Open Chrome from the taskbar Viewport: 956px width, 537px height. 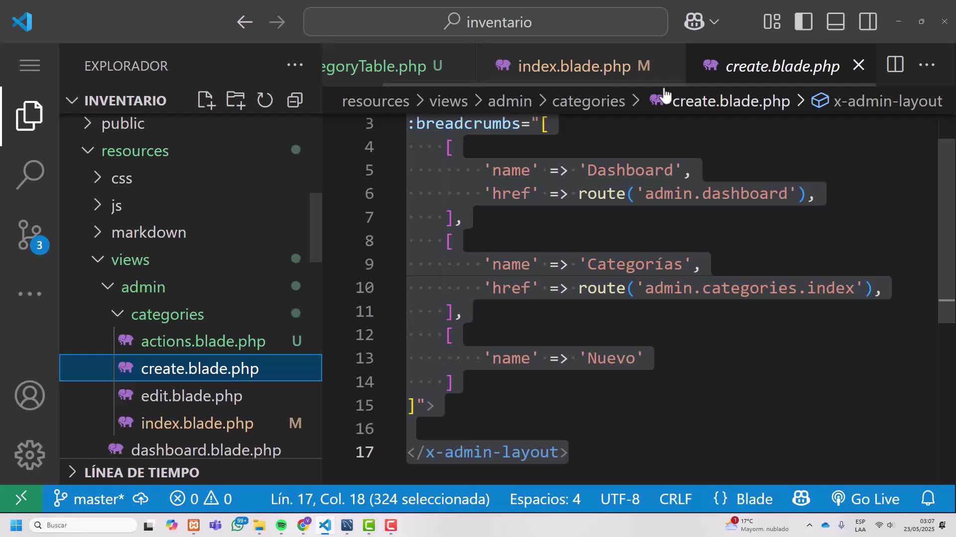[x=303, y=525]
